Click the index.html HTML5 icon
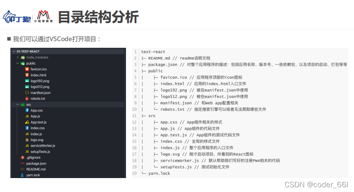354x192 pixels. (x=27, y=75)
